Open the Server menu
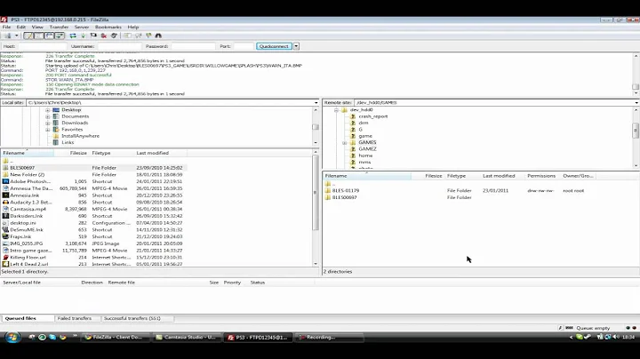The image size is (640, 359). (x=82, y=27)
